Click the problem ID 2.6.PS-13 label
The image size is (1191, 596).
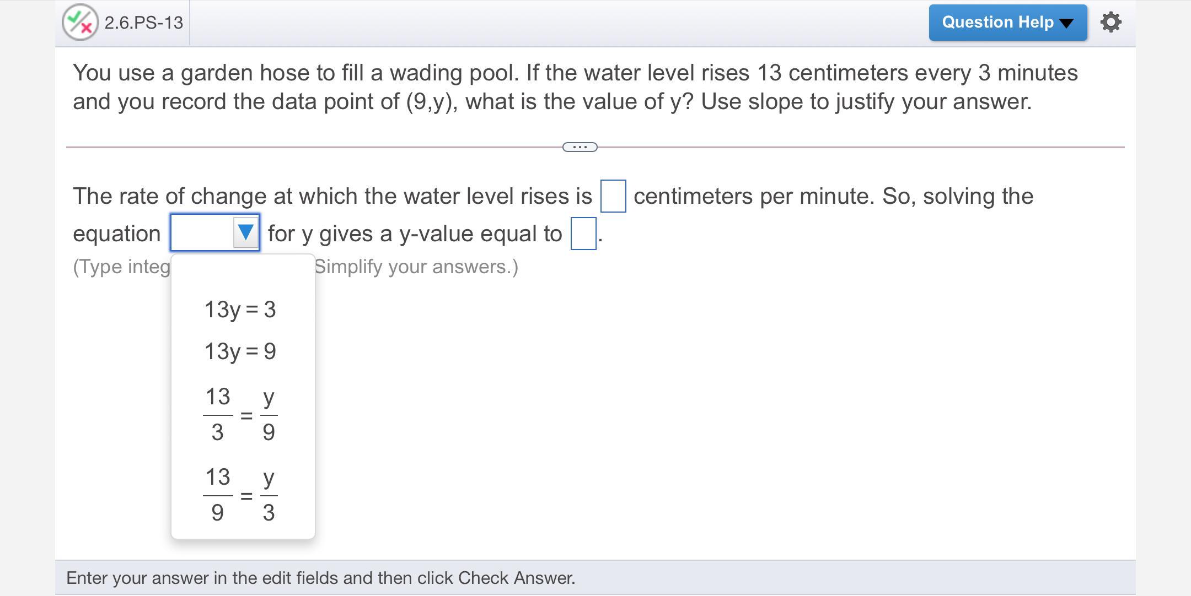[x=143, y=23]
